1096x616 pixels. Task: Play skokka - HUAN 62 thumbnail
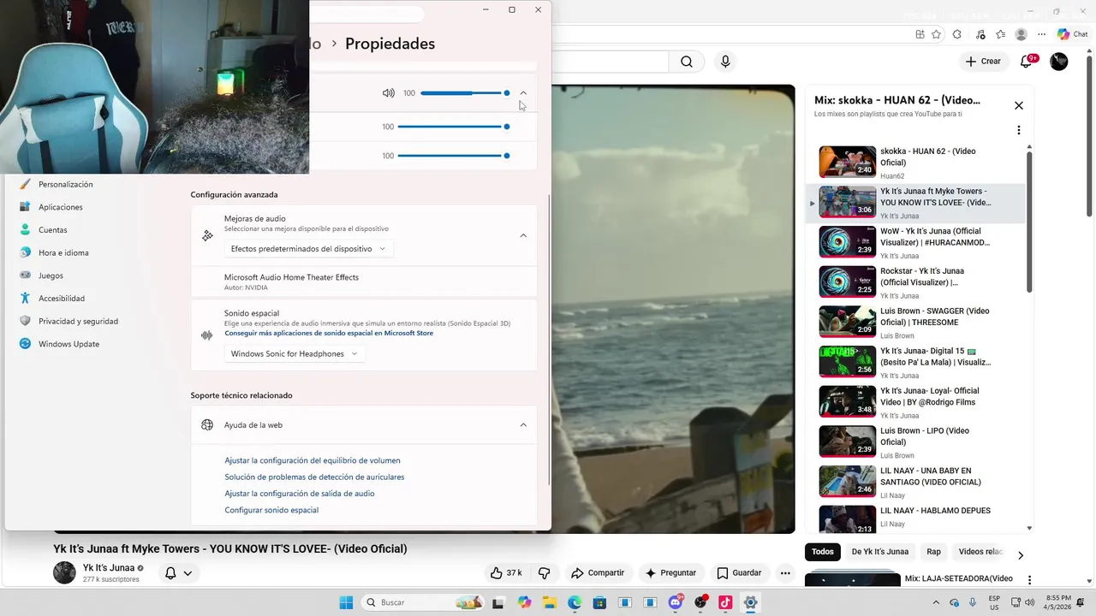(848, 162)
